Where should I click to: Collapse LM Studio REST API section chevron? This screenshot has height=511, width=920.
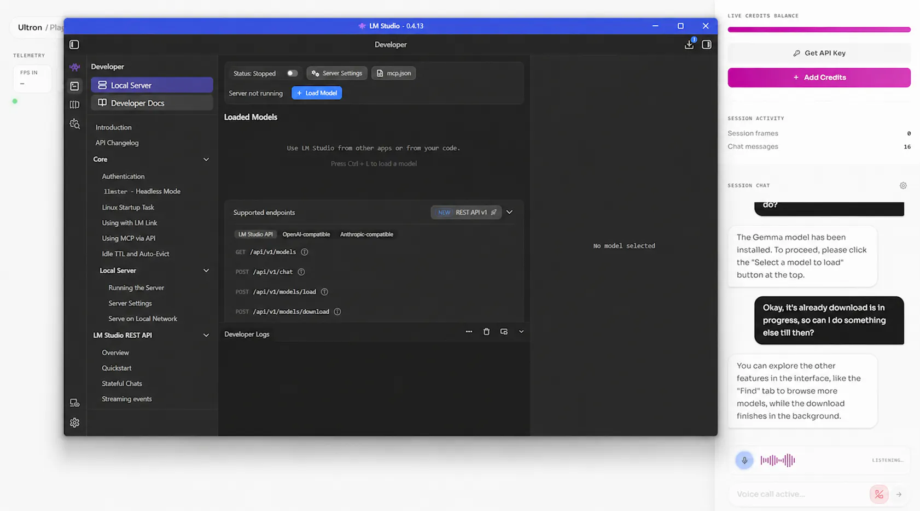point(206,336)
